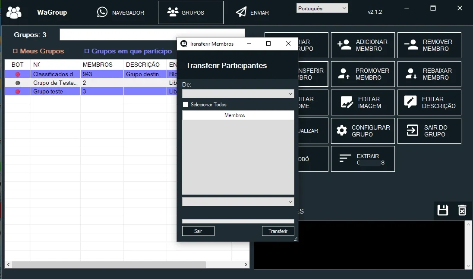Click the red bot indicator for Classificados

point(18,74)
